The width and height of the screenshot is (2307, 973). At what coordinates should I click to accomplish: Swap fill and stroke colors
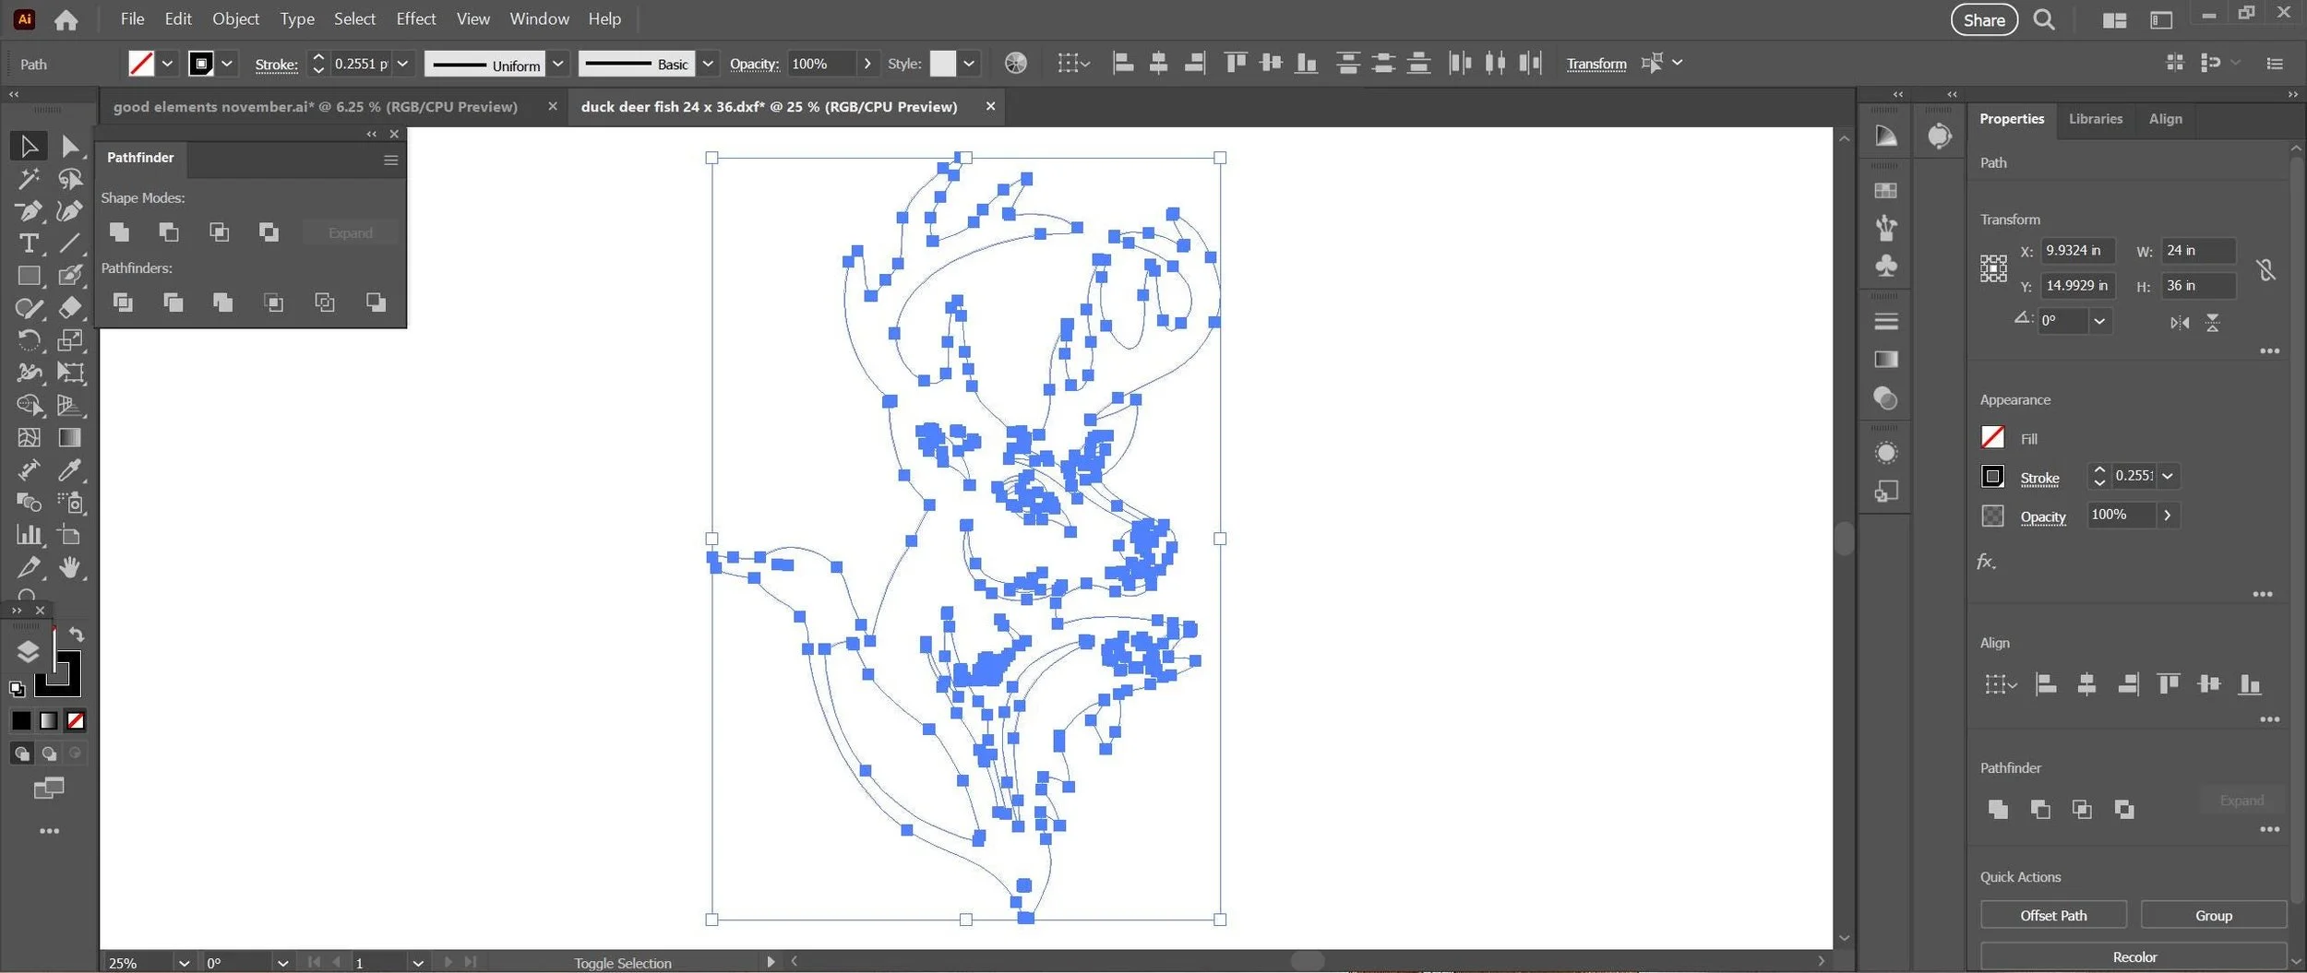coord(77,635)
